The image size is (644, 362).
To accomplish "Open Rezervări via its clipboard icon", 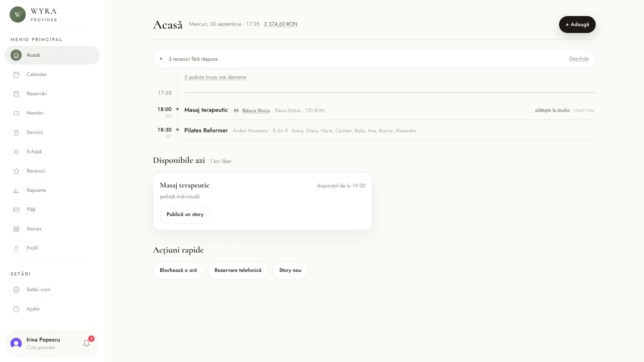I will pyautogui.click(x=16, y=94).
